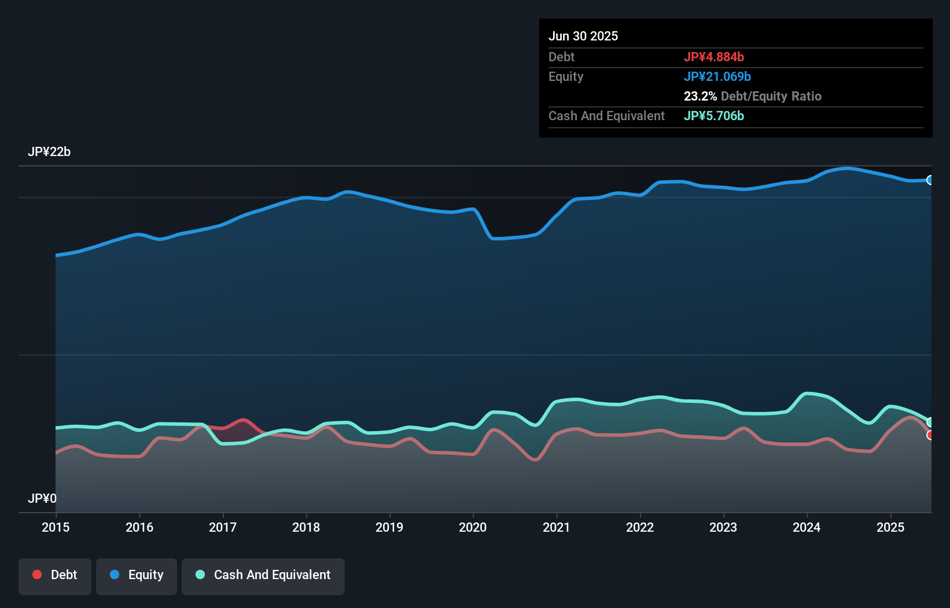Select the 2025 year label
950x608 pixels.
point(891,527)
